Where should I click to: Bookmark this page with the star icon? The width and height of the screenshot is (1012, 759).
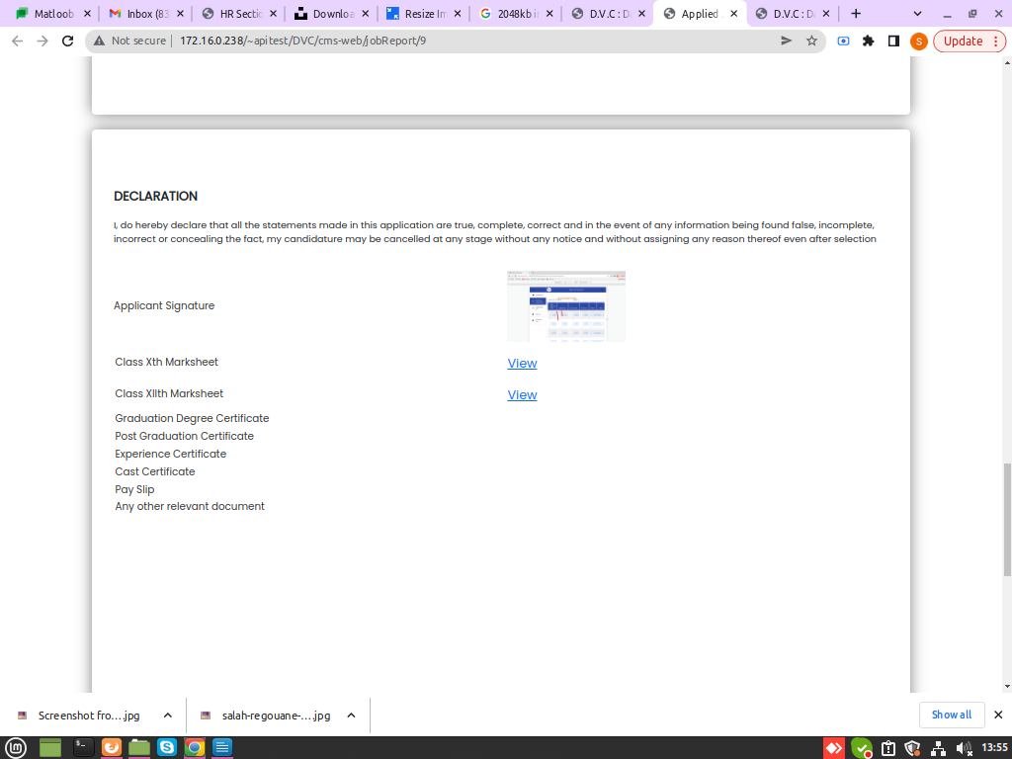click(811, 41)
